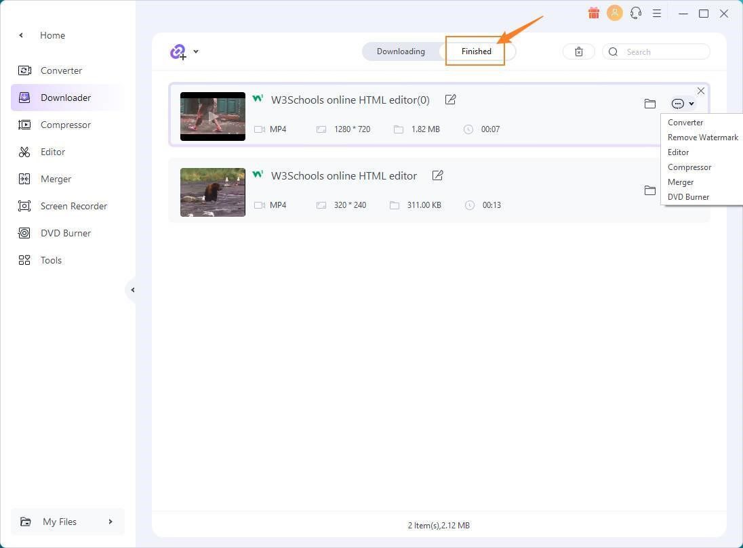Click the trash icon to clear tasks
The width and height of the screenshot is (743, 548).
coord(578,51)
